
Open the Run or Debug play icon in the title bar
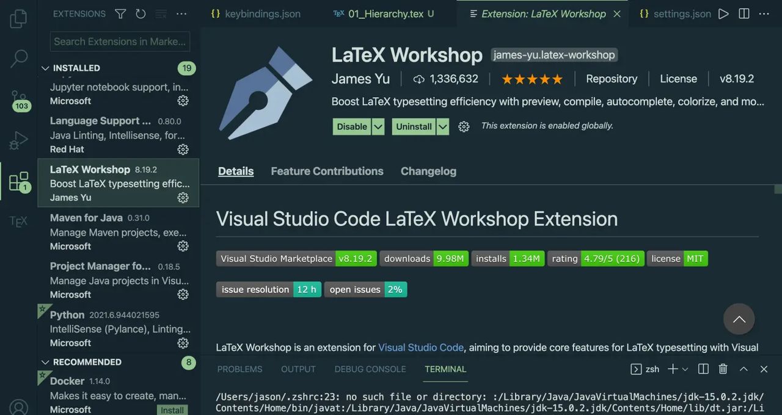(x=723, y=13)
